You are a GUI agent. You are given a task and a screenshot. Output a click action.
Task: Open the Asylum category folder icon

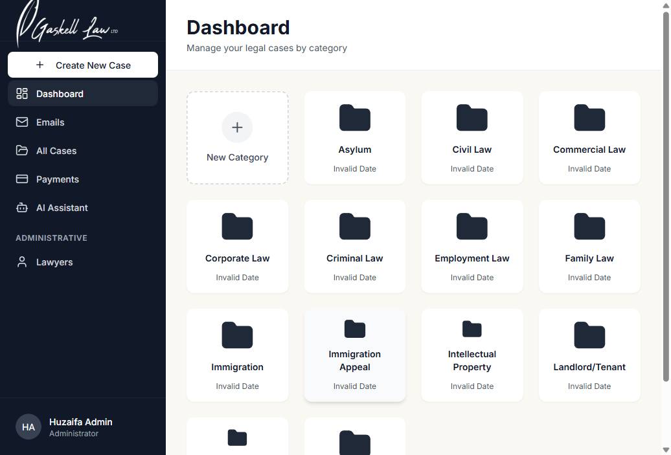click(x=354, y=118)
